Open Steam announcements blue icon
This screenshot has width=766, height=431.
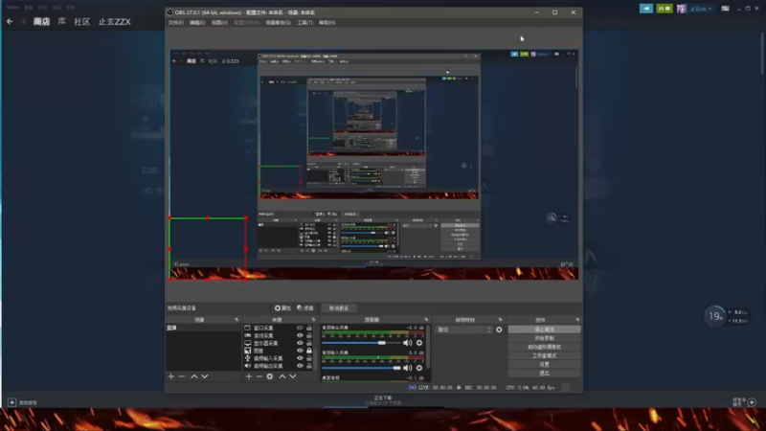coord(645,9)
